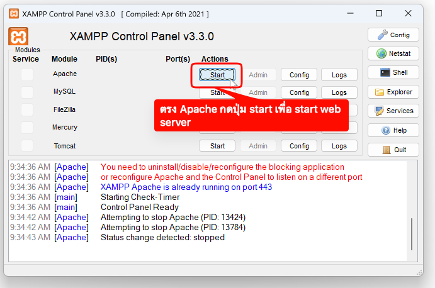The image size is (435, 288).
Task: Launch the Shell terminal
Action: (393, 73)
